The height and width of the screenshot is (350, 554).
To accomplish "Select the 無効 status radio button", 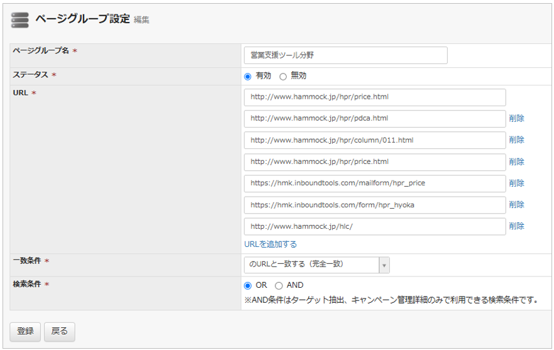I will tap(282, 76).
